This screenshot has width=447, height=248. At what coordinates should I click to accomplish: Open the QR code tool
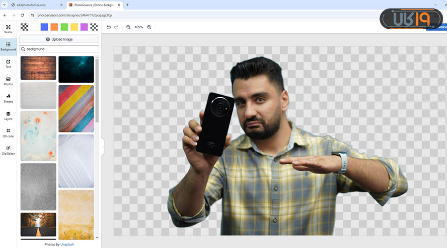[x=8, y=132]
